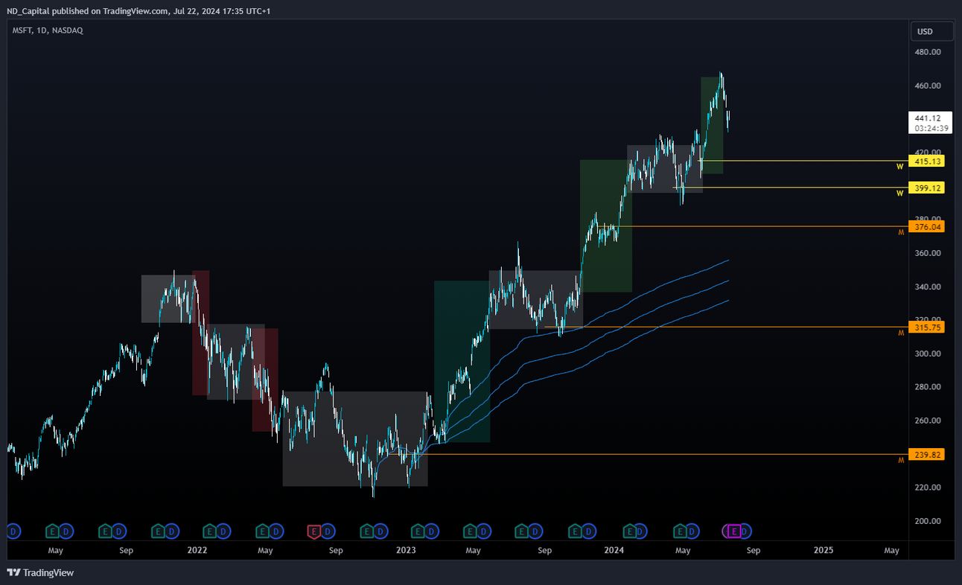Click the dividend icon beside red earnings icon

coord(328,531)
